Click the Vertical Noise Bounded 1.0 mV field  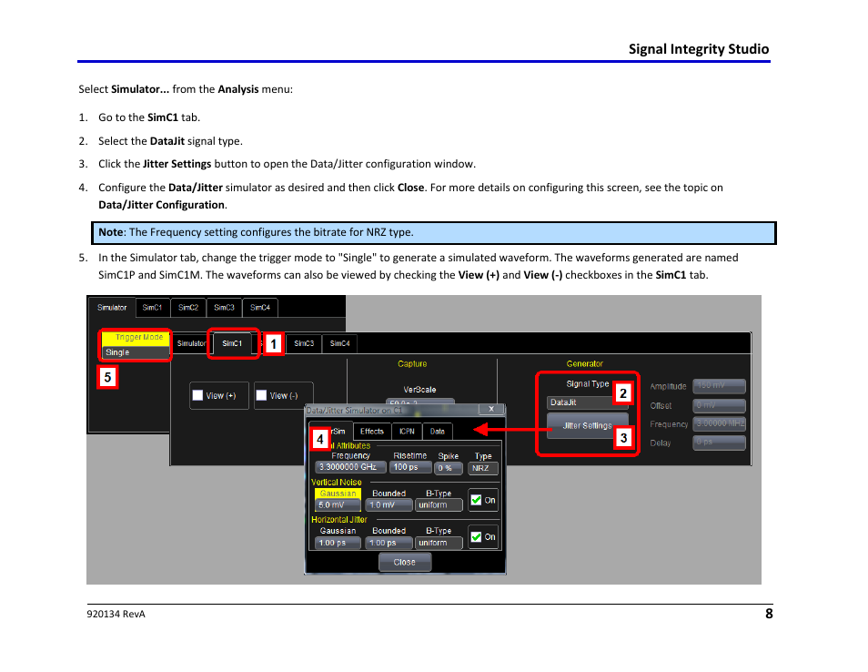click(389, 505)
